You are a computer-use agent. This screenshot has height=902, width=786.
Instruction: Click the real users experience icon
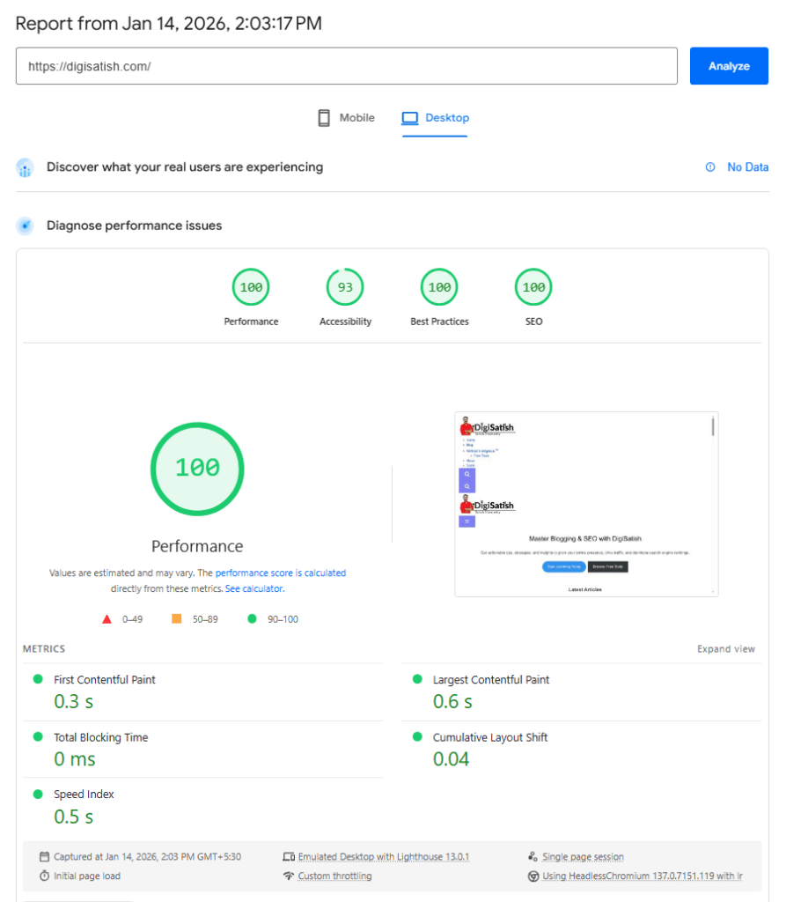(x=25, y=167)
